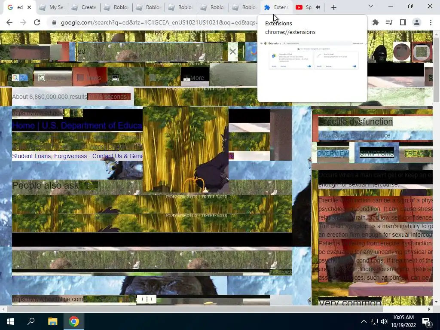Open the taskbar clock and date
The image size is (440, 330).
pos(403,321)
